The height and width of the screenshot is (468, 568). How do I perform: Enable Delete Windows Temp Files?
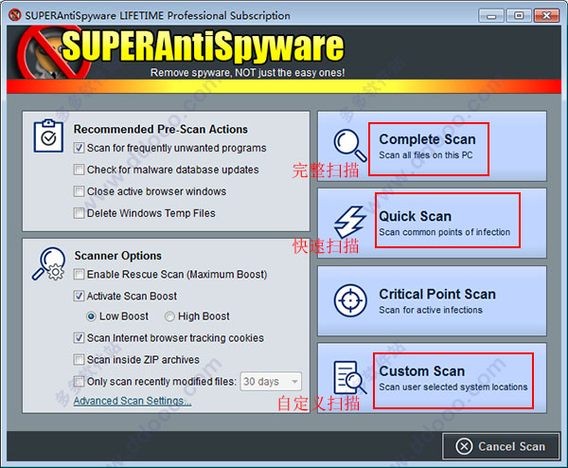click(79, 213)
